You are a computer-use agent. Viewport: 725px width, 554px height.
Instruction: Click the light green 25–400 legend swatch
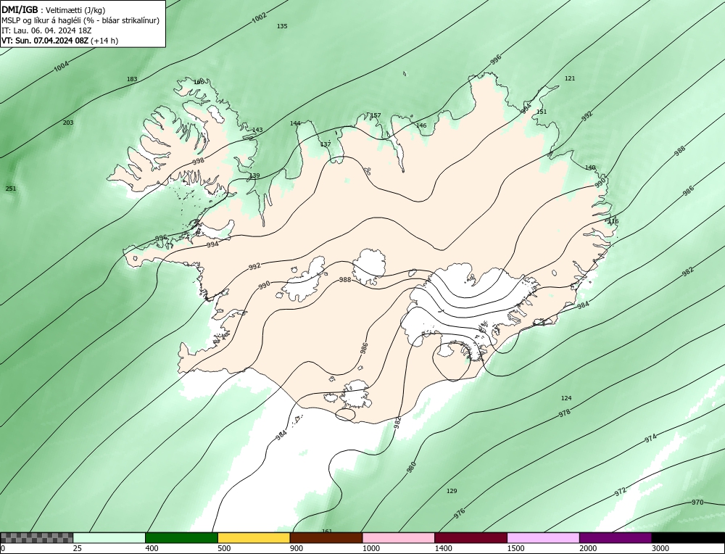109,538
